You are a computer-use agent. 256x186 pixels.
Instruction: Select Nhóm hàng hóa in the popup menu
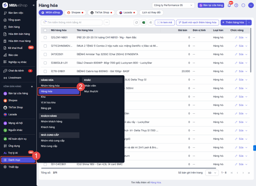(x=50, y=86)
